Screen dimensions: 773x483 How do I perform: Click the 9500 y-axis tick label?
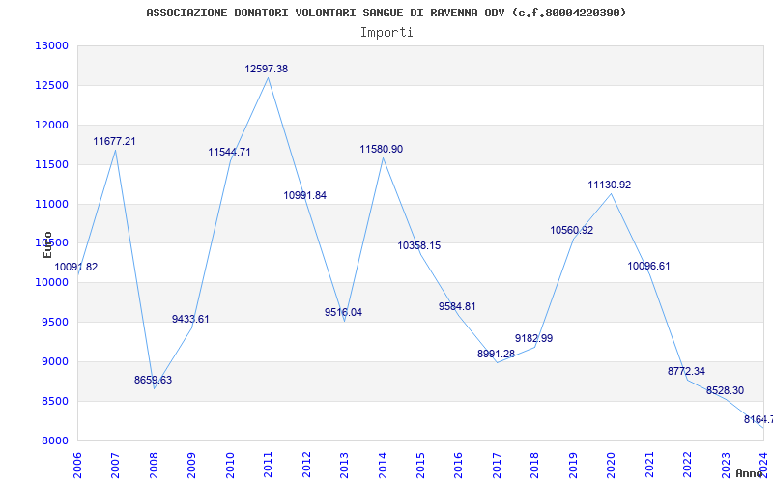(54, 322)
